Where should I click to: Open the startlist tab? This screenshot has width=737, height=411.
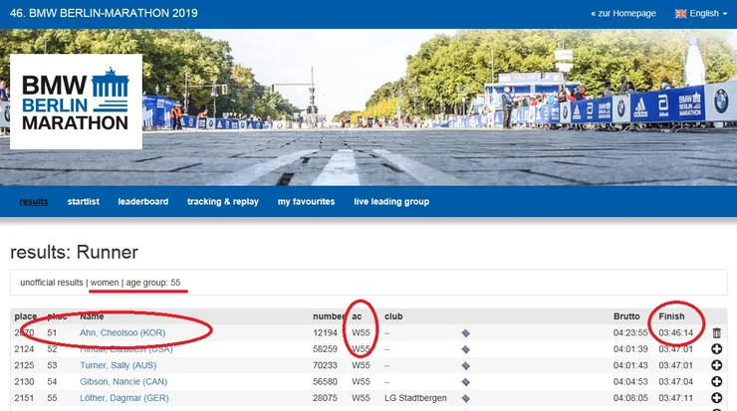[84, 201]
